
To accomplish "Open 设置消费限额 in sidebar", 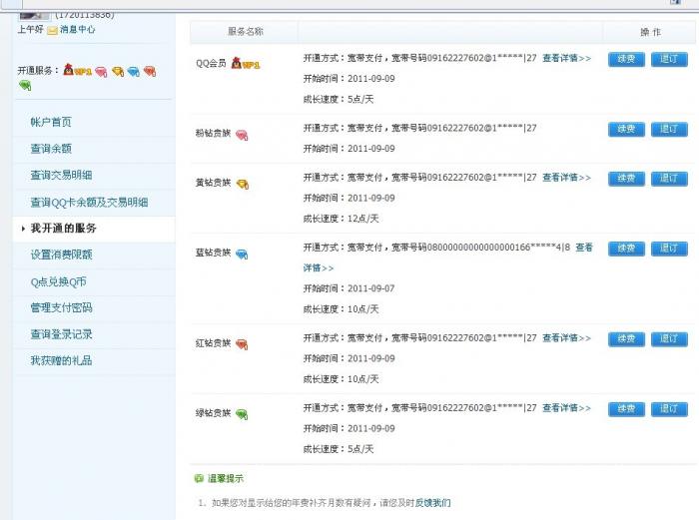I will (61, 255).
